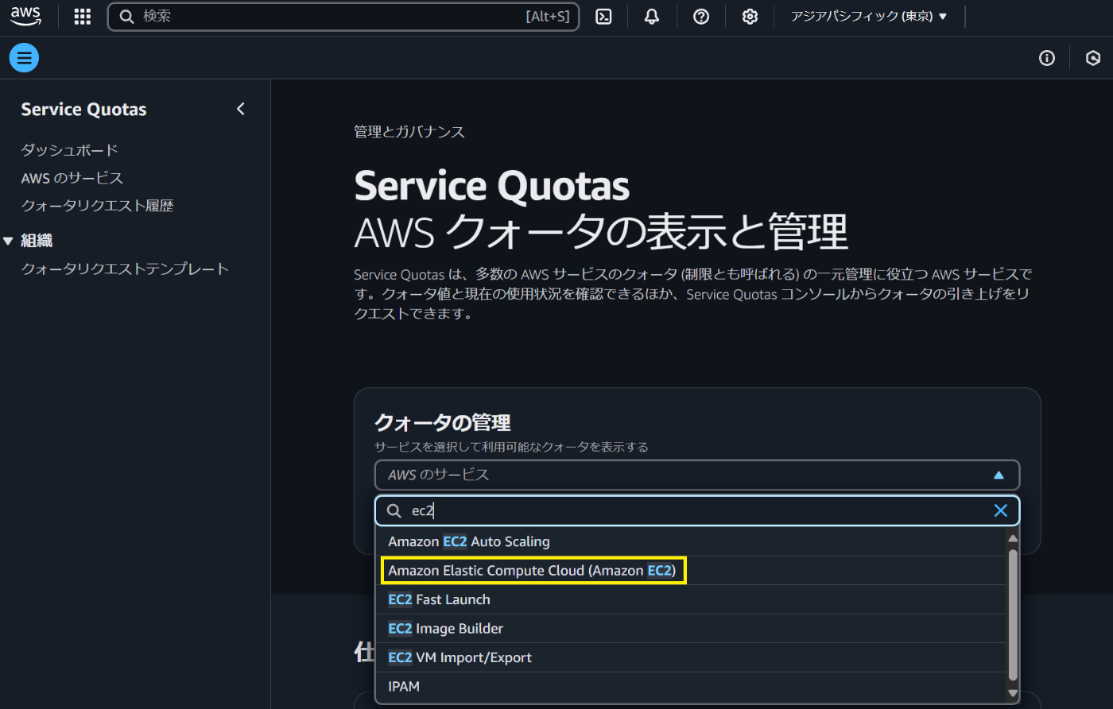Viewport: 1113px width, 709px height.
Task: Open the hexagon icon at top right
Action: point(1093,58)
